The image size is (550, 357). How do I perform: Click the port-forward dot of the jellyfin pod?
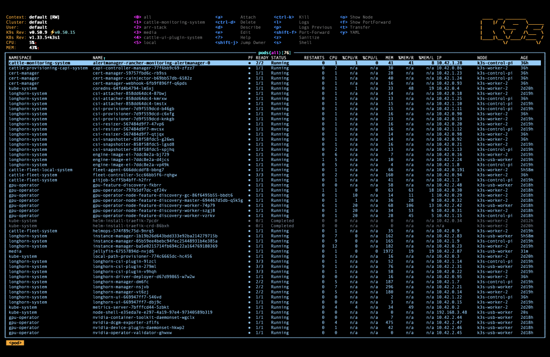[x=249, y=251]
